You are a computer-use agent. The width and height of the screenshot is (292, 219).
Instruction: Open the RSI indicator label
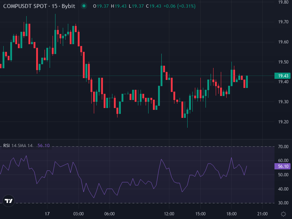click(x=6, y=145)
